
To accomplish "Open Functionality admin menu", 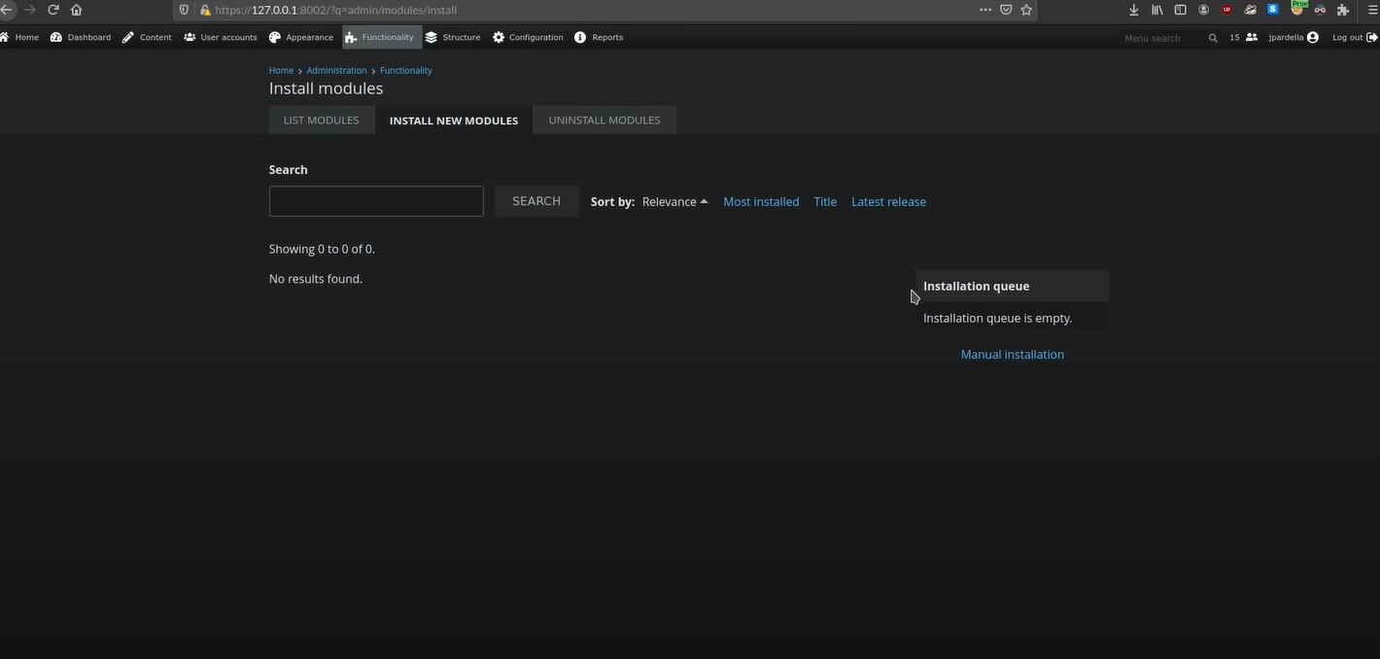I will pyautogui.click(x=382, y=37).
